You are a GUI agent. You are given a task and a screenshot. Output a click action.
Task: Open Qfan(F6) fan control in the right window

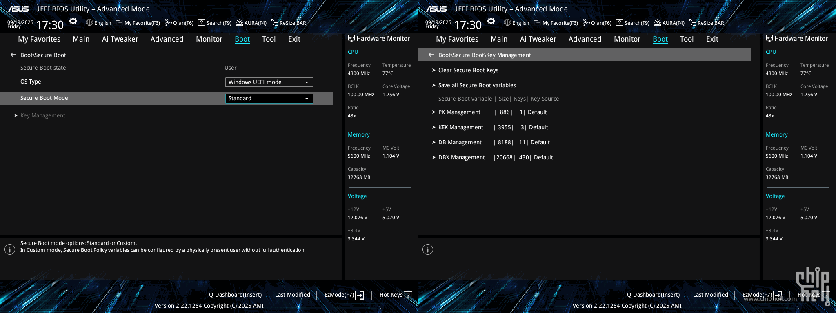pyautogui.click(x=597, y=23)
